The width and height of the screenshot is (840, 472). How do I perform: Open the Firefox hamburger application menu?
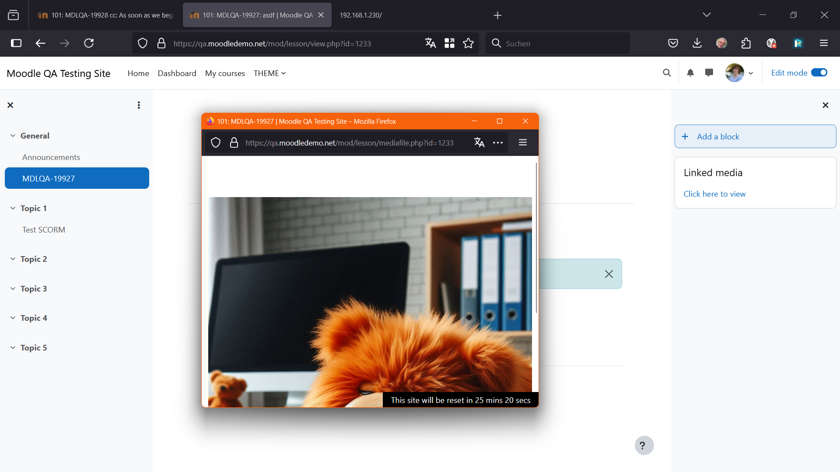pyautogui.click(x=824, y=43)
